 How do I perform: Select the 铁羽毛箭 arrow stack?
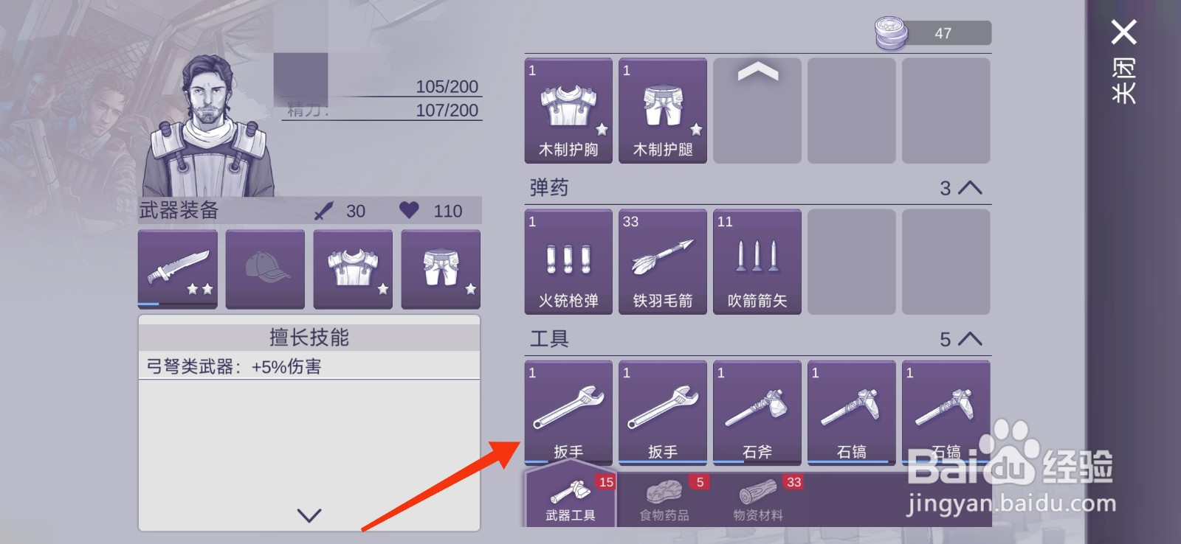coord(663,262)
